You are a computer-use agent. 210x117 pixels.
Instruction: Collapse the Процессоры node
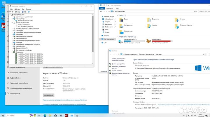coord(12,52)
